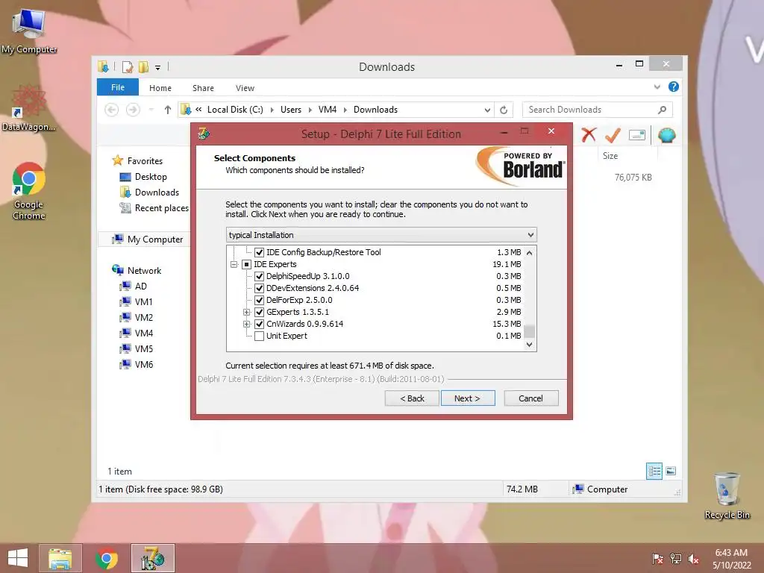The width and height of the screenshot is (764, 573).
Task: Toggle the IDE Experts group checkbox
Action: coord(246,265)
